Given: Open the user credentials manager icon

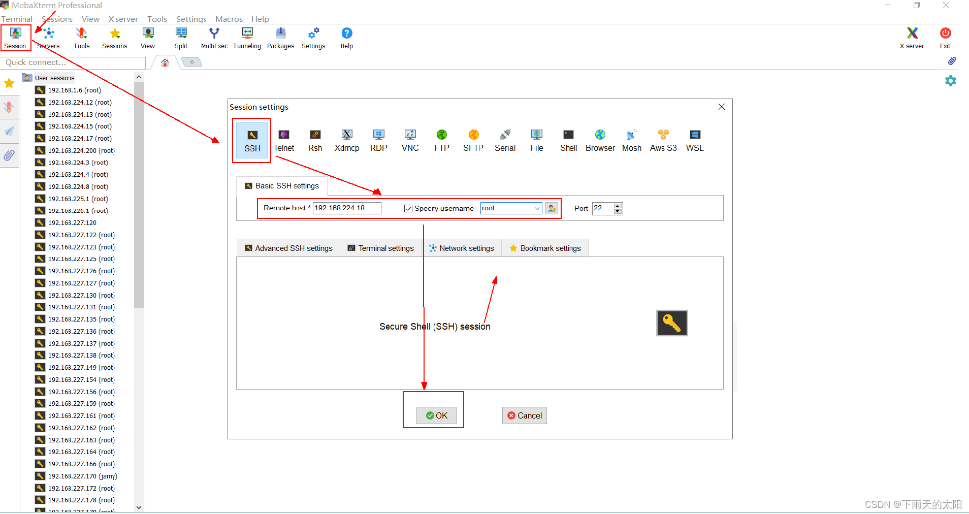Looking at the screenshot, I should coord(552,208).
